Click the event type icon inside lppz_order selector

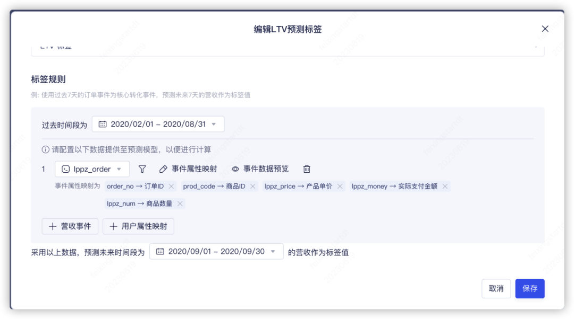(66, 169)
